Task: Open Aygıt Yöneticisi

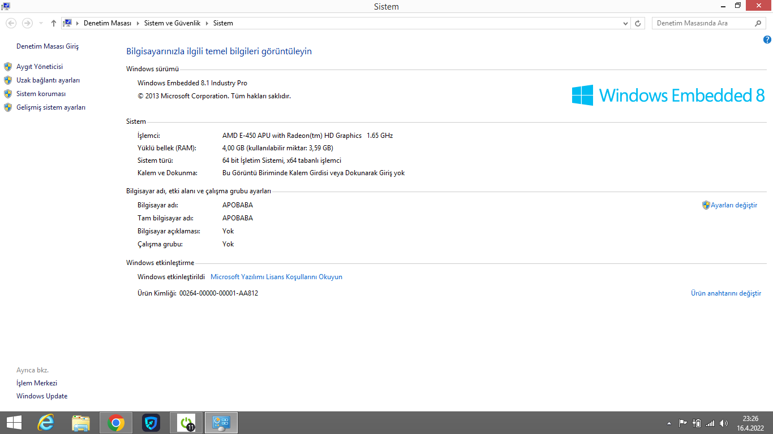Action: (40, 67)
